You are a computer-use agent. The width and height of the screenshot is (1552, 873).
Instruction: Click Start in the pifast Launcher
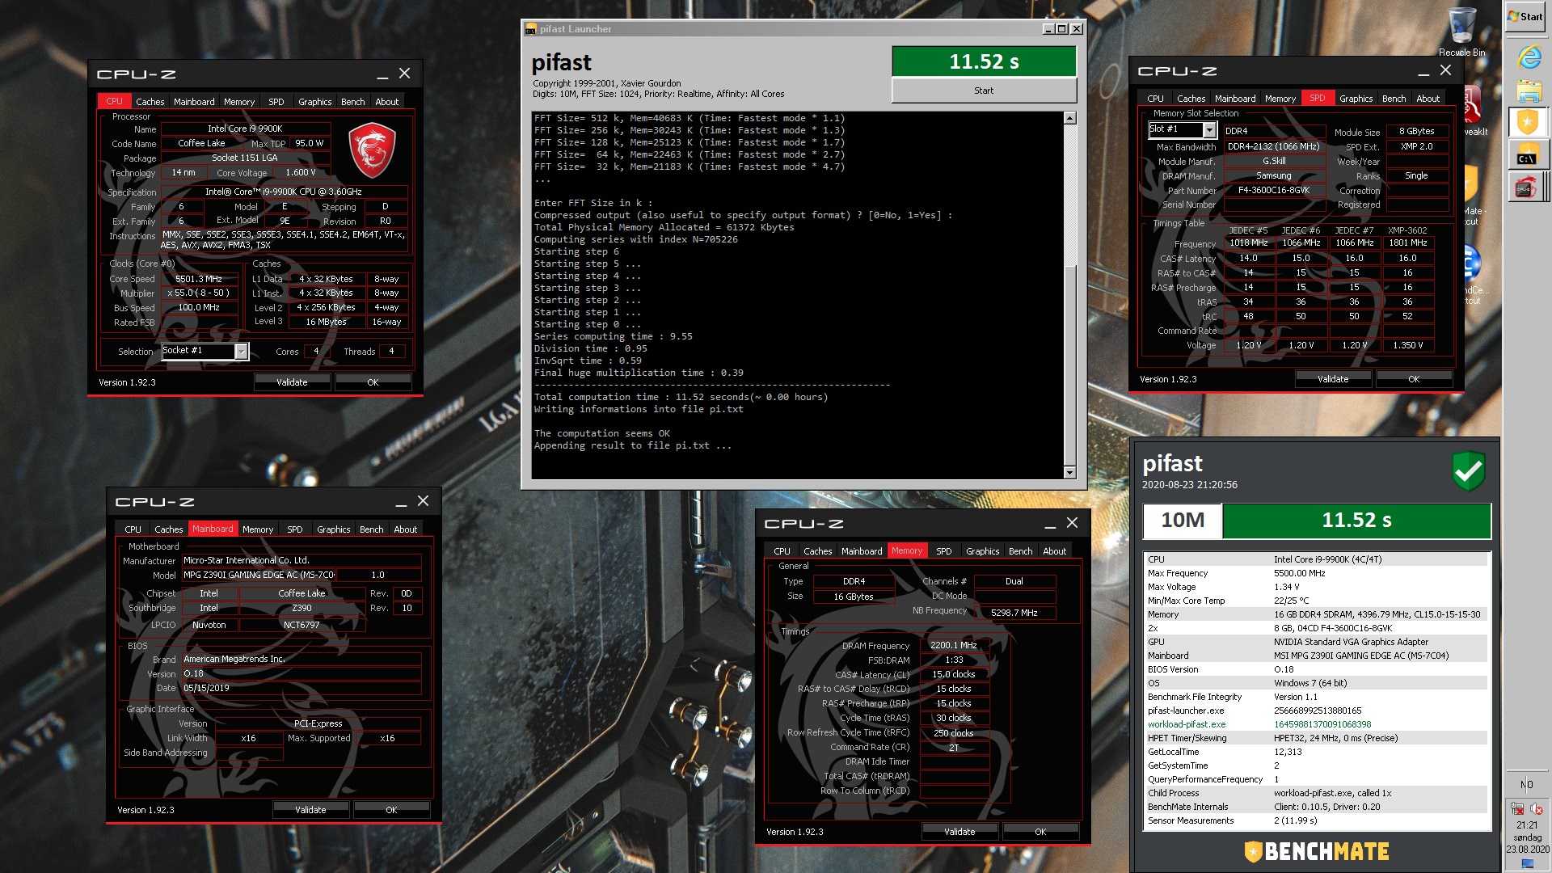984,91
